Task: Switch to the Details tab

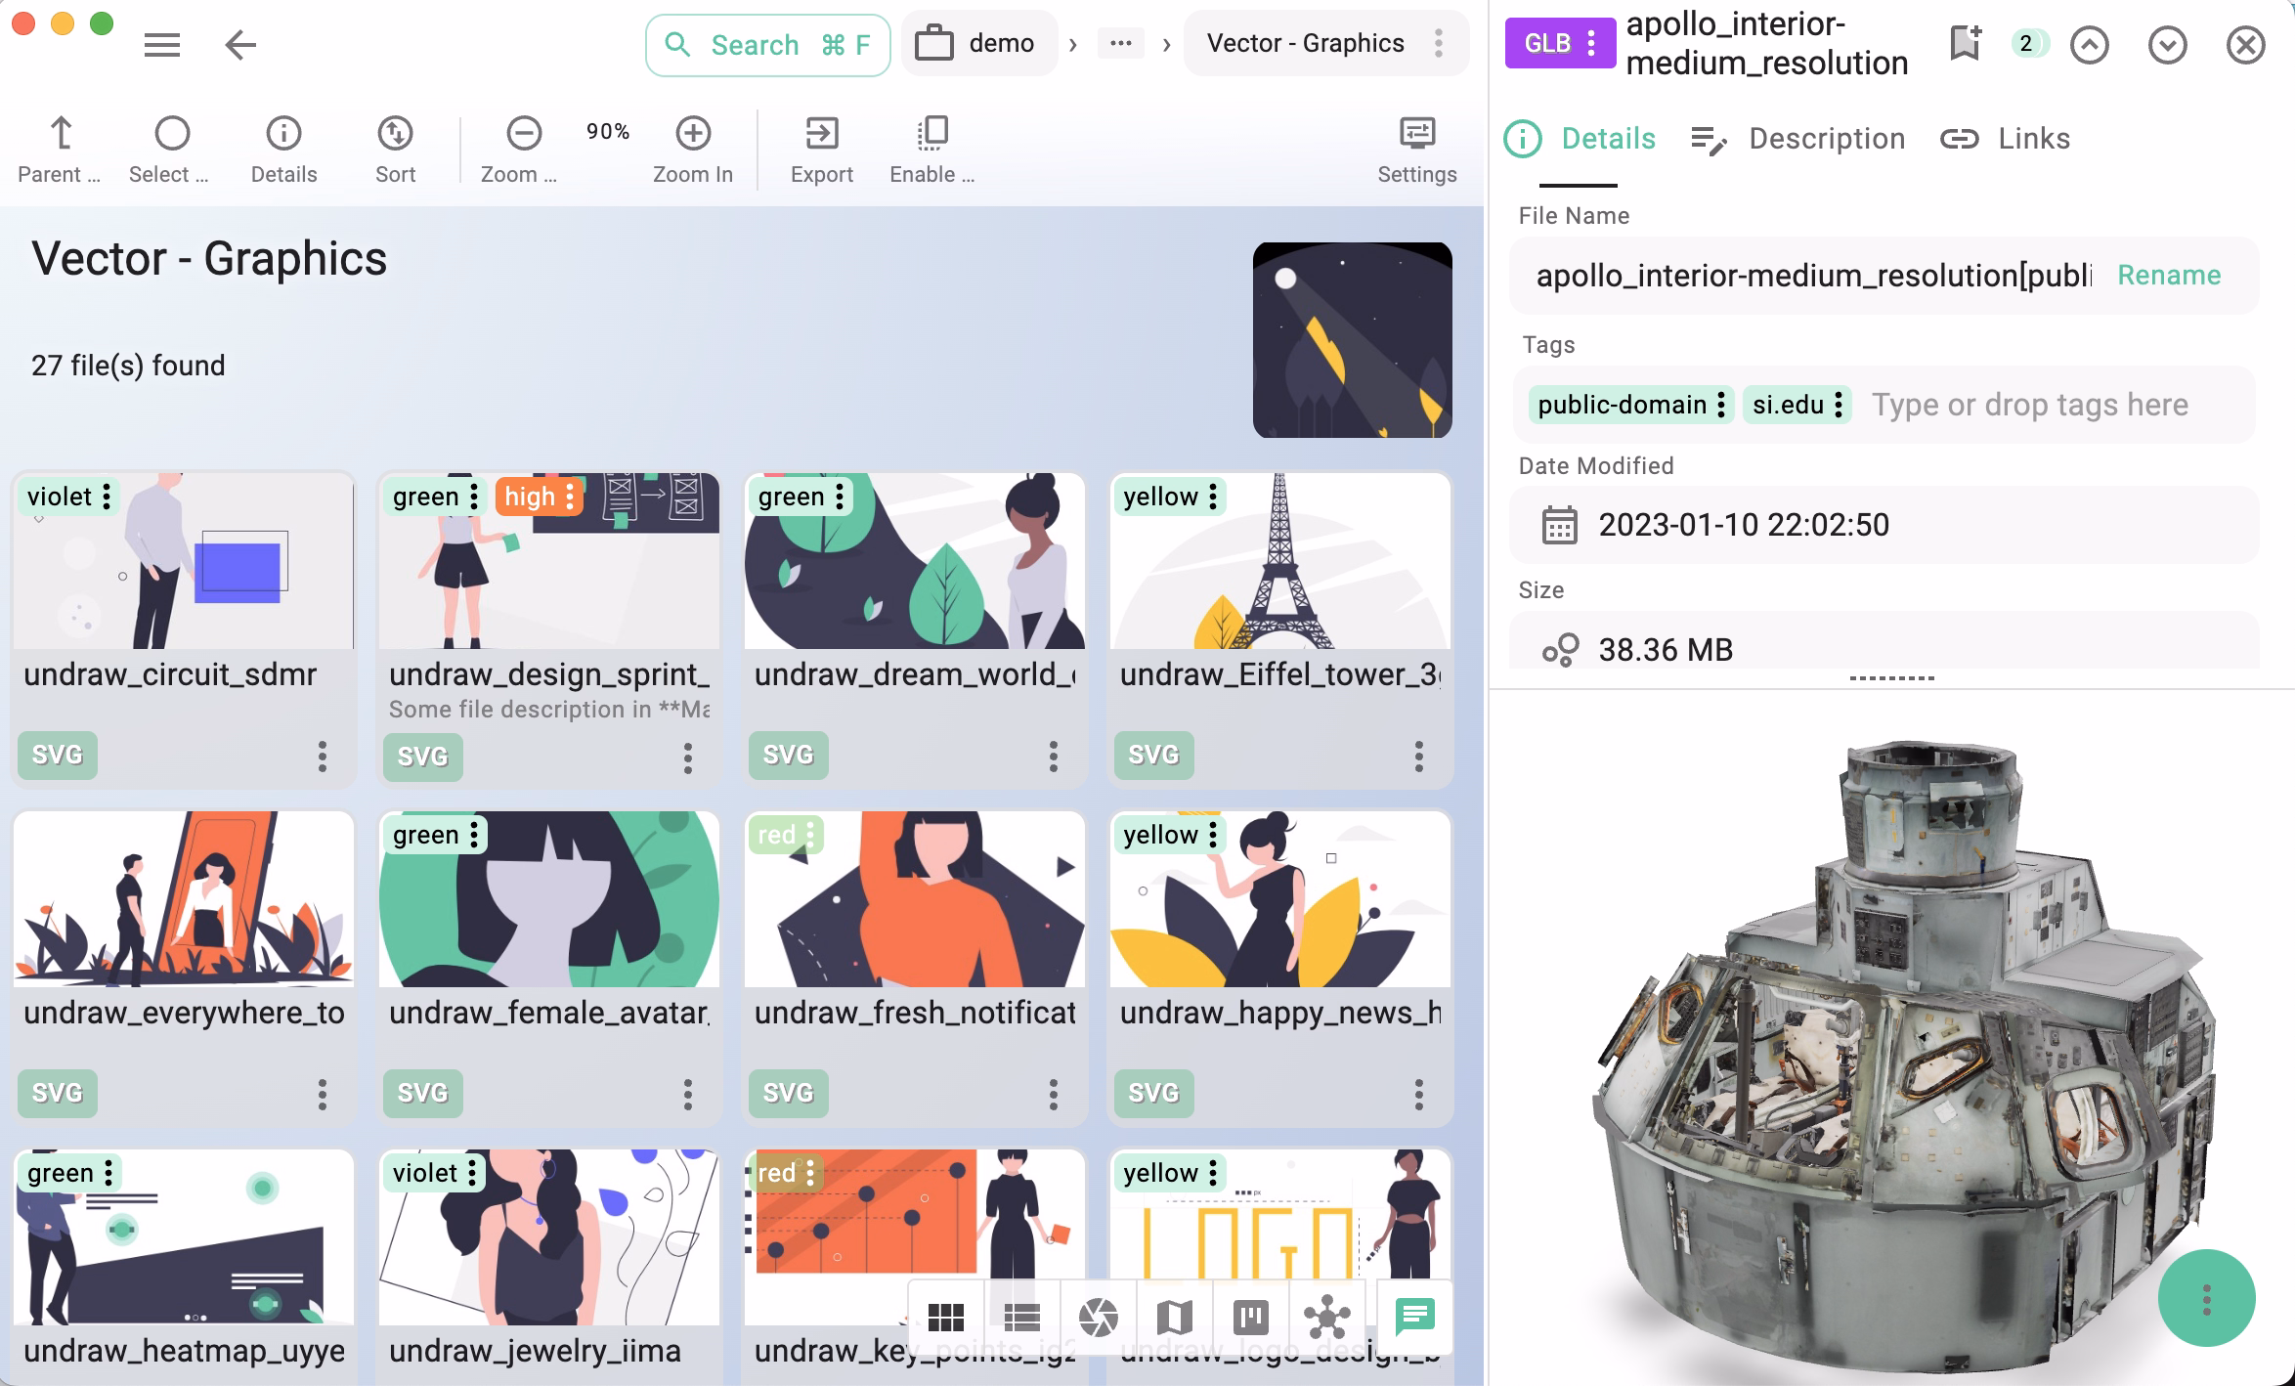Action: pos(1580,139)
